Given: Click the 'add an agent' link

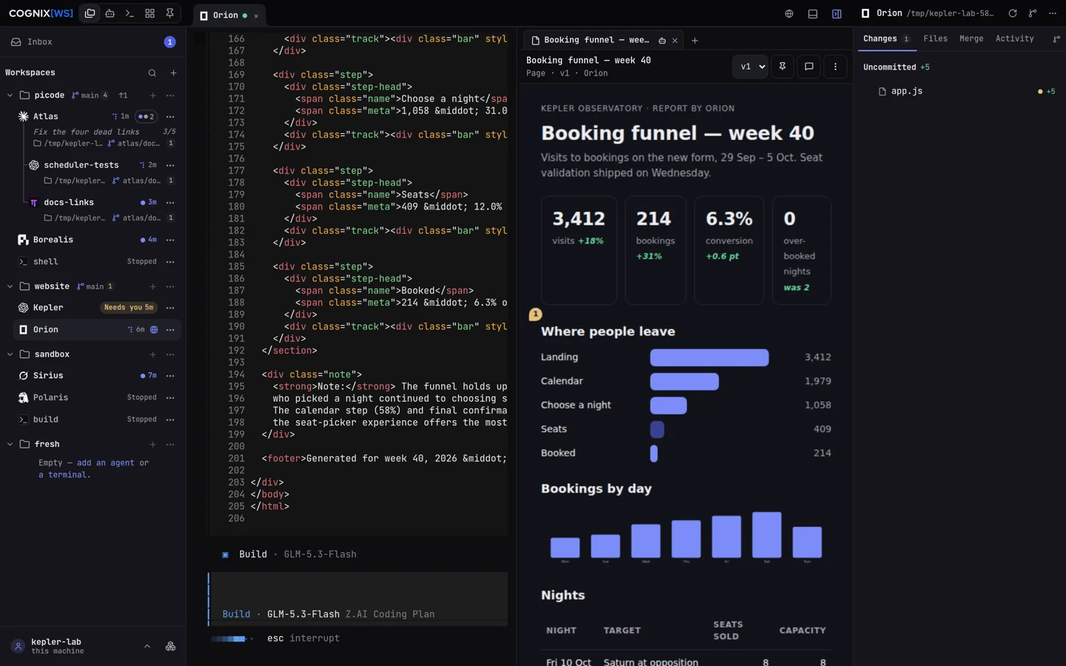Looking at the screenshot, I should click(x=106, y=463).
